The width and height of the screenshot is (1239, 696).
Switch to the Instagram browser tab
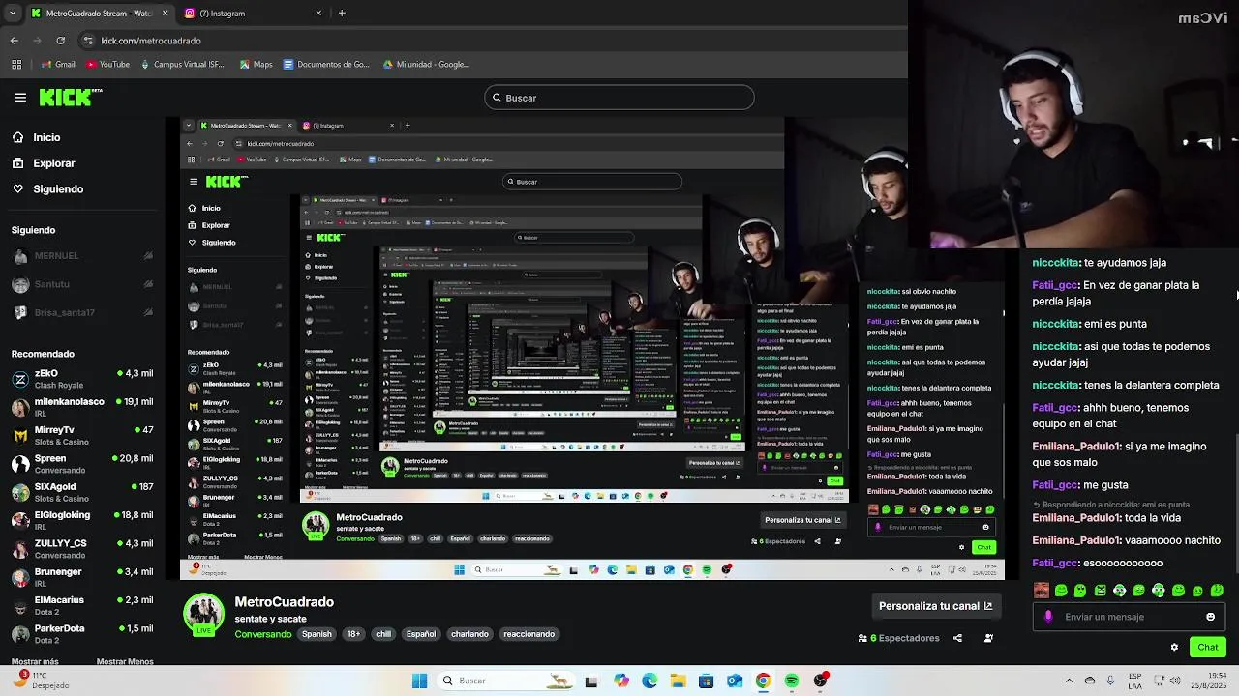(254, 14)
